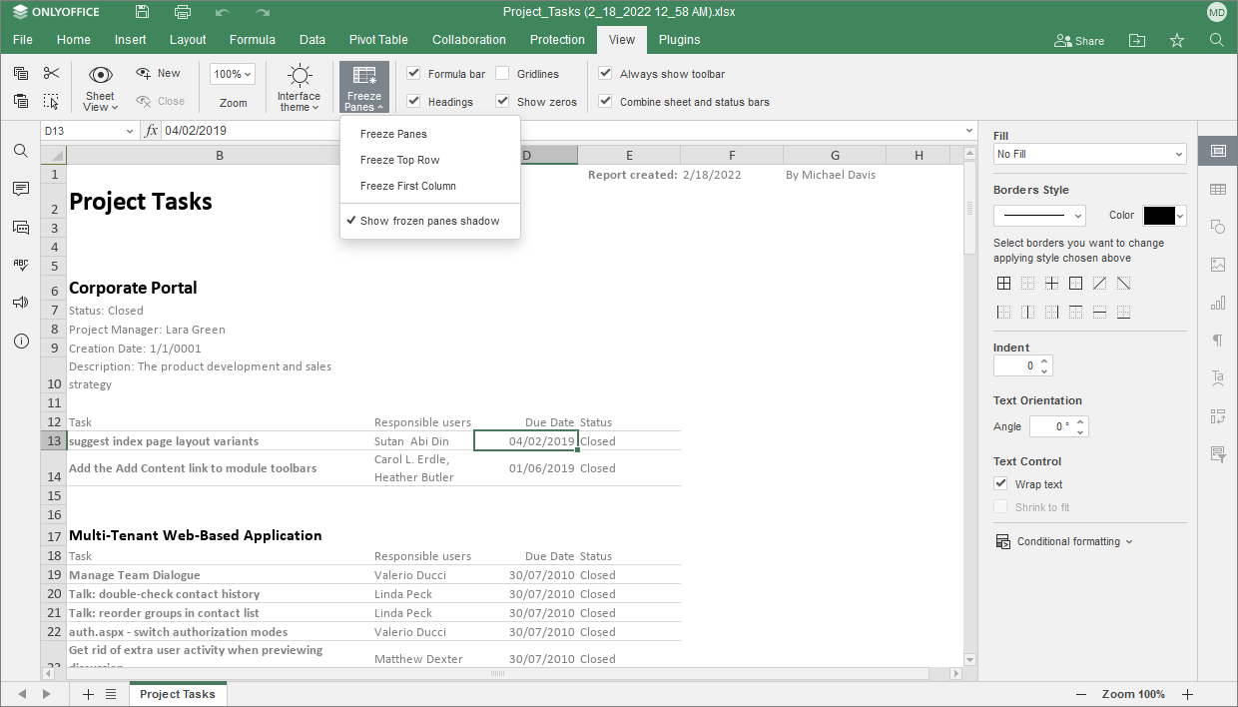
Task: Open the No Fill dropdown
Action: pyautogui.click(x=1088, y=155)
